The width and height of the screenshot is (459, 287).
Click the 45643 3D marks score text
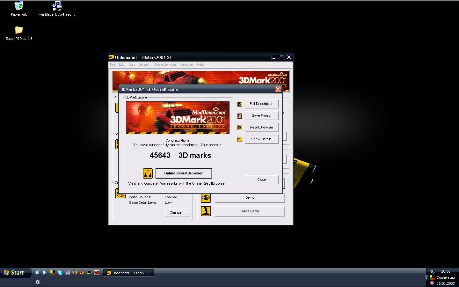tap(180, 155)
